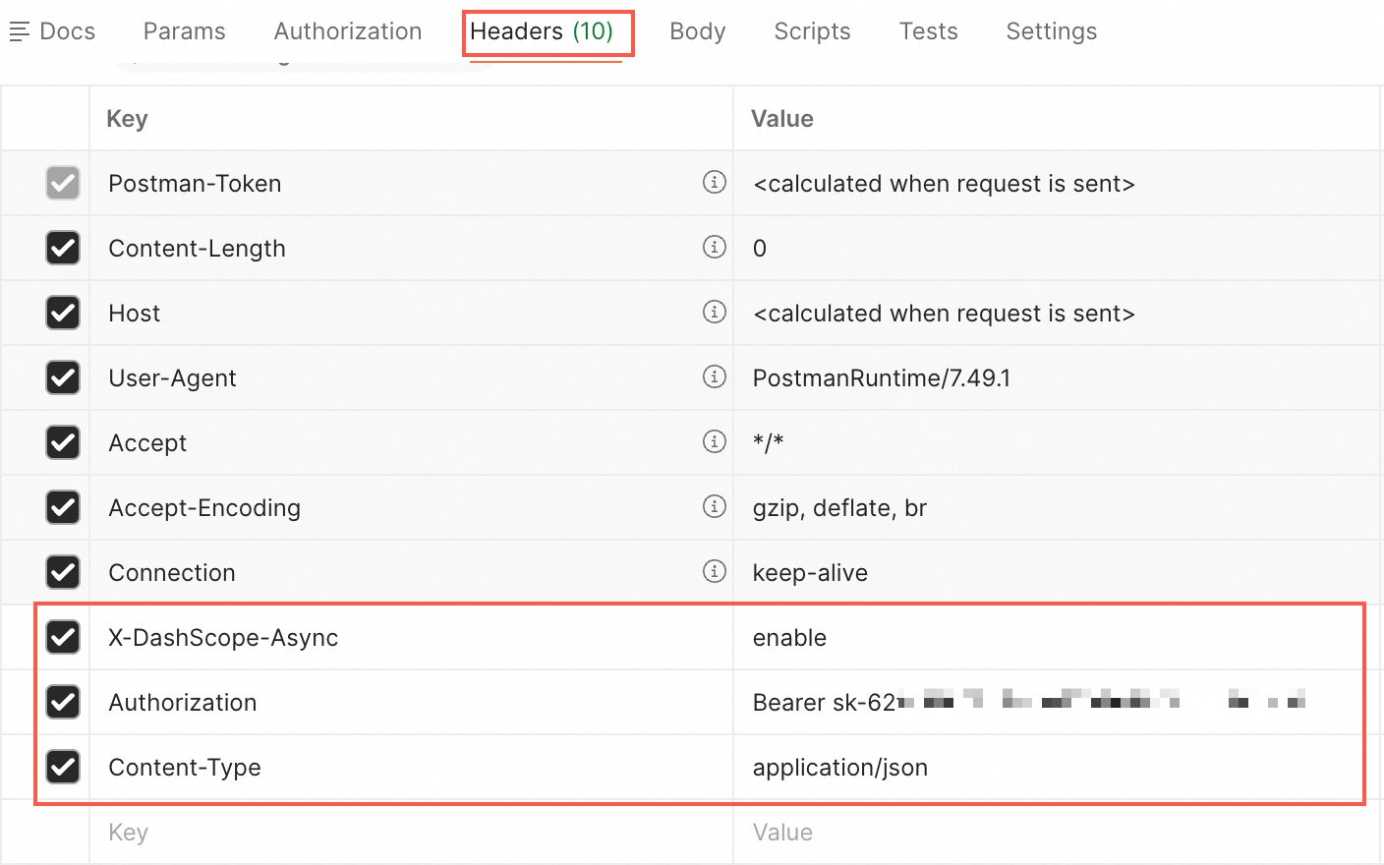Uncheck the X-DashScope-Async header checkbox
The image size is (1384, 865).
pyautogui.click(x=63, y=637)
